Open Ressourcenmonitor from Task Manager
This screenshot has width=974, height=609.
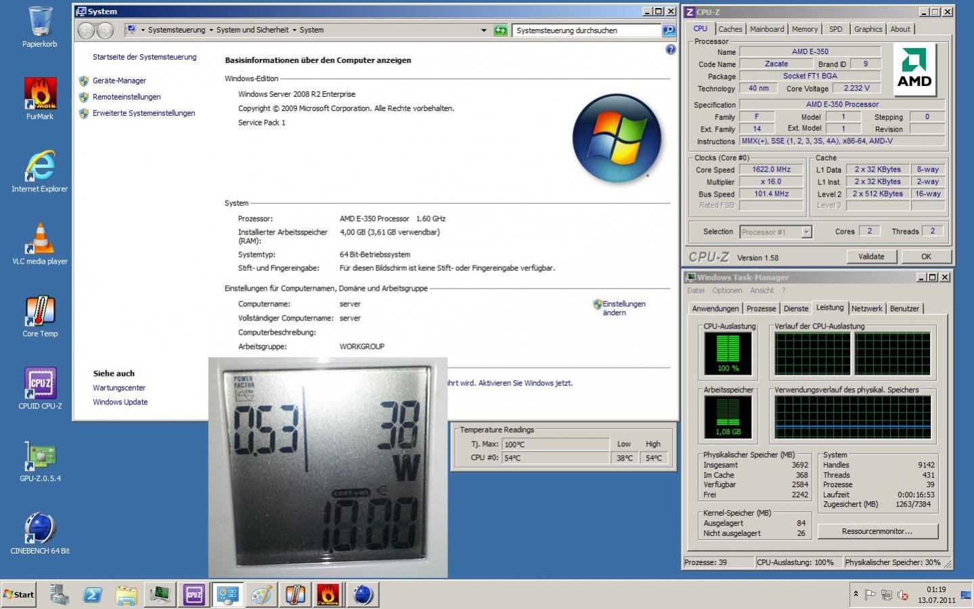[x=877, y=531]
